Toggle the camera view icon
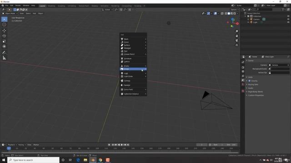 [x=236, y=40]
